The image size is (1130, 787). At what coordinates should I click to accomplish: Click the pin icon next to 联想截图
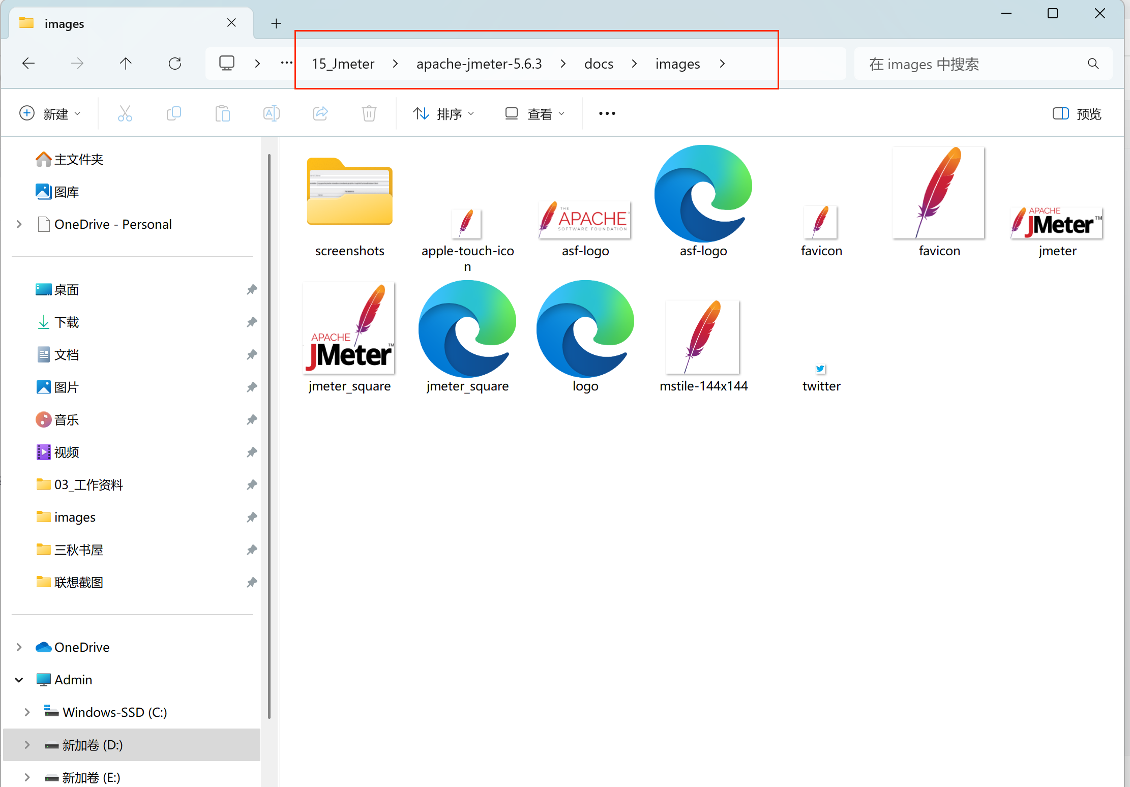(x=252, y=583)
